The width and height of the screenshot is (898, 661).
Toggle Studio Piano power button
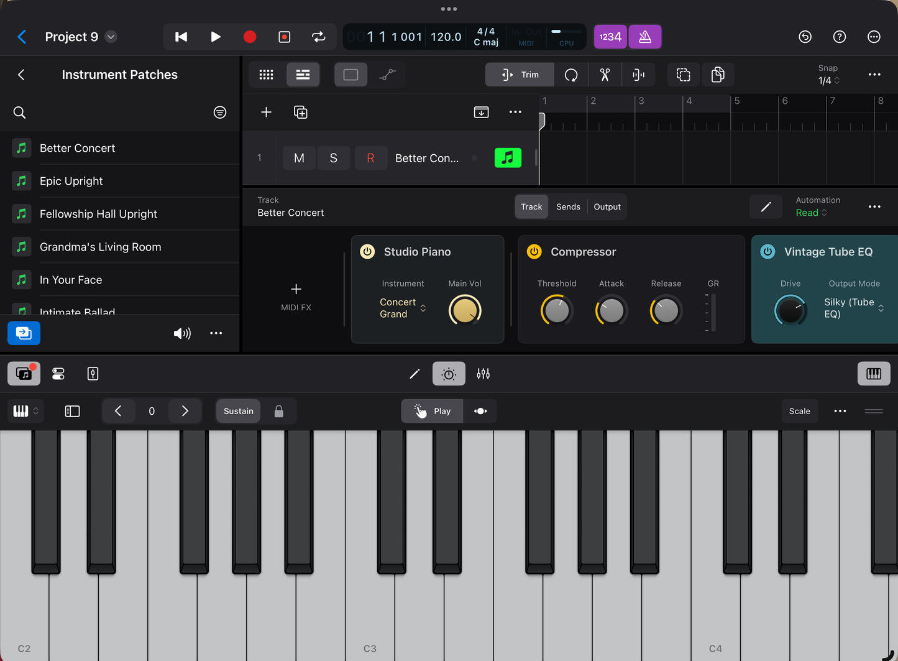coord(367,252)
